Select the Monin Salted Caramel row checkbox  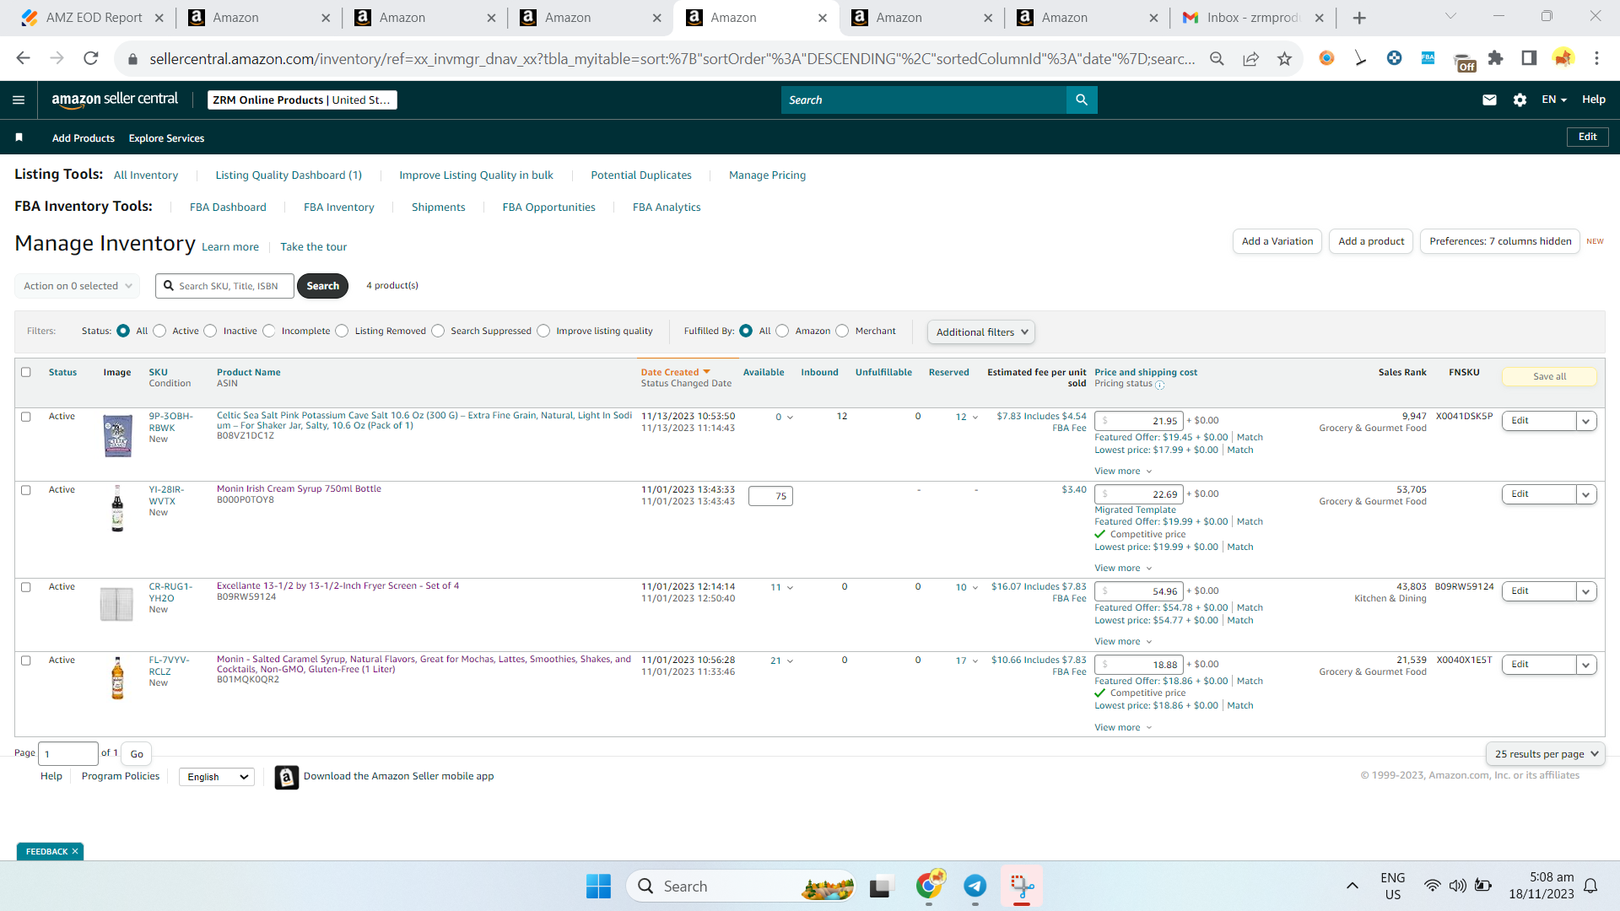[26, 660]
